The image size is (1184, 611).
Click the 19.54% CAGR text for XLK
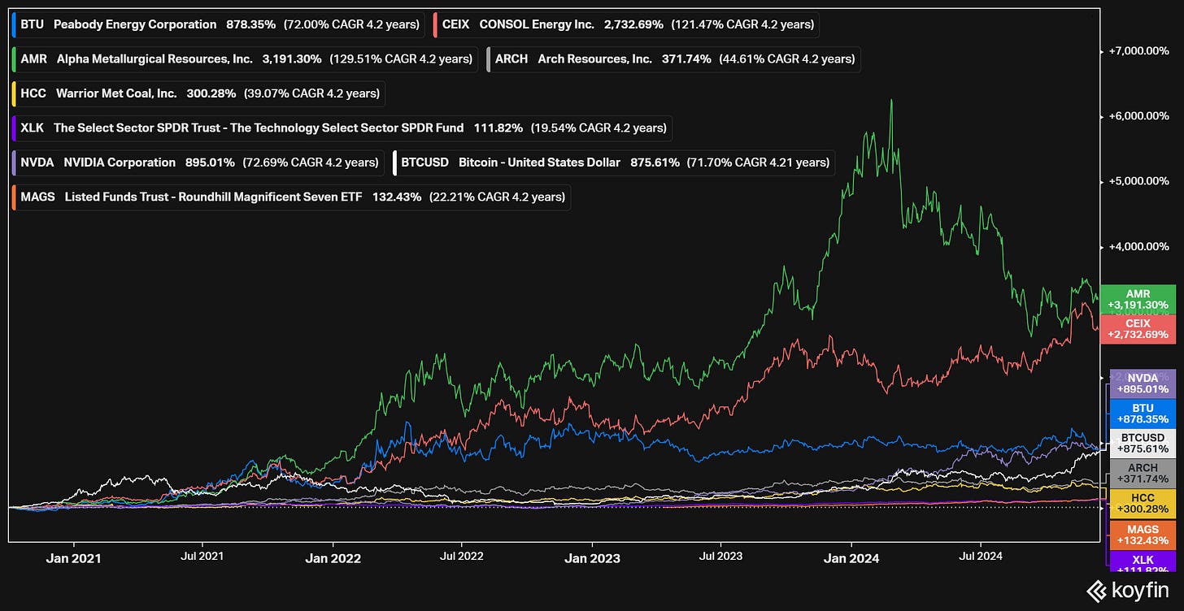(599, 128)
